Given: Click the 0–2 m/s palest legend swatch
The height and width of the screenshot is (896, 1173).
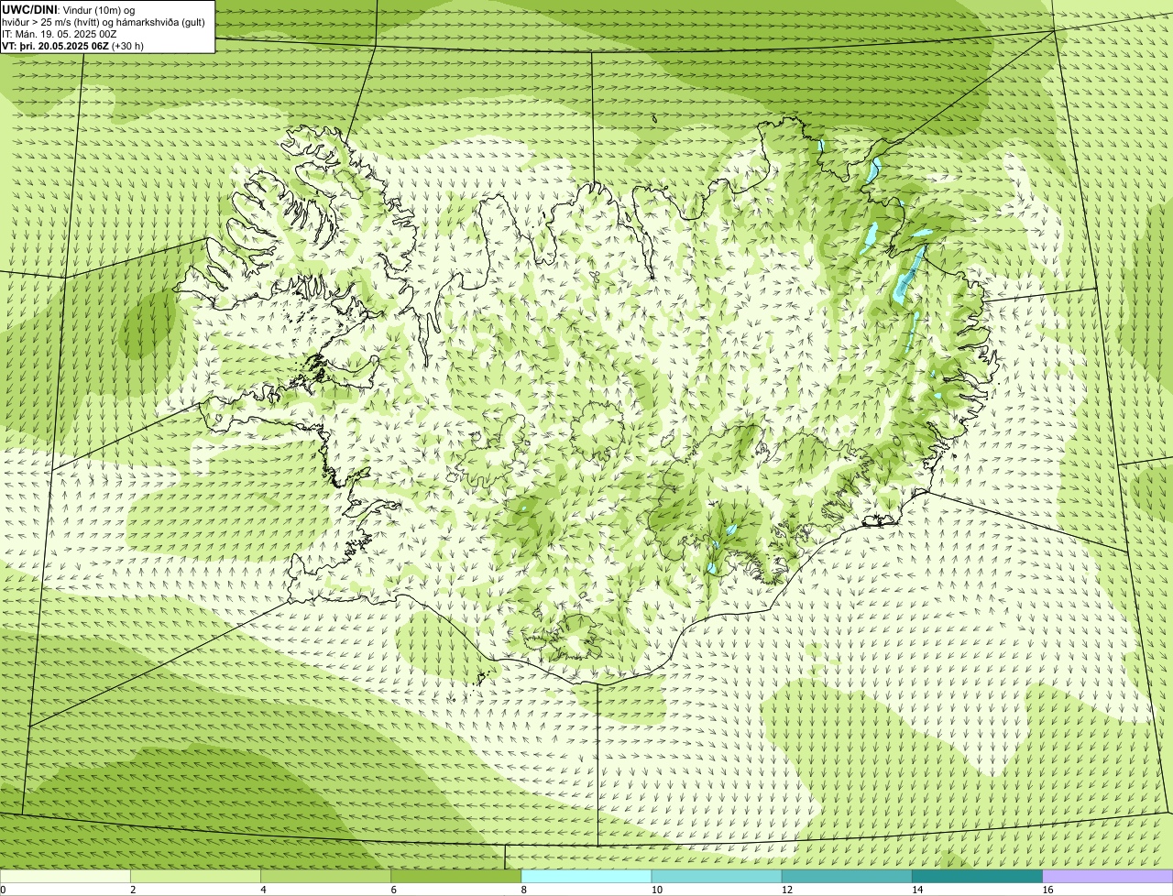Looking at the screenshot, I should click(x=65, y=877).
